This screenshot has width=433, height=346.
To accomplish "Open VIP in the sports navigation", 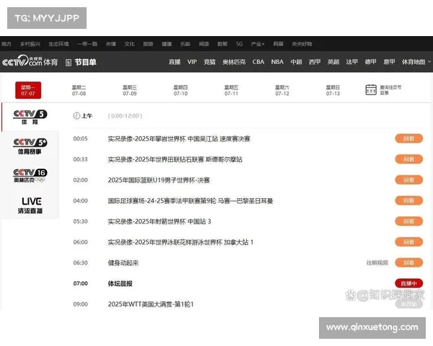I will (x=192, y=62).
